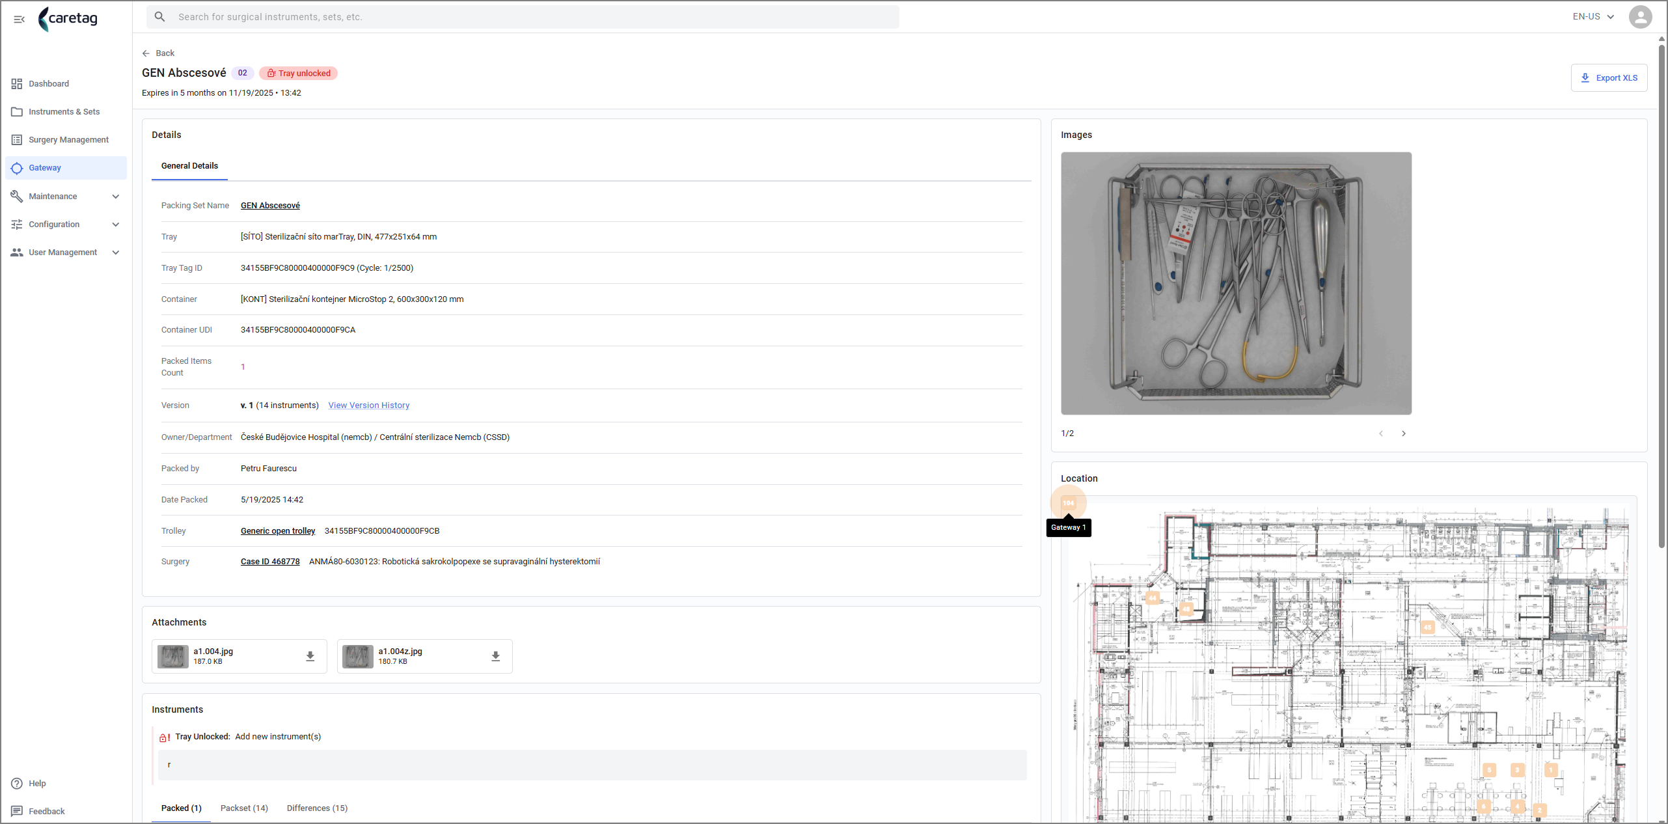
Task: Open the user account avatar icon
Action: pos(1639,17)
